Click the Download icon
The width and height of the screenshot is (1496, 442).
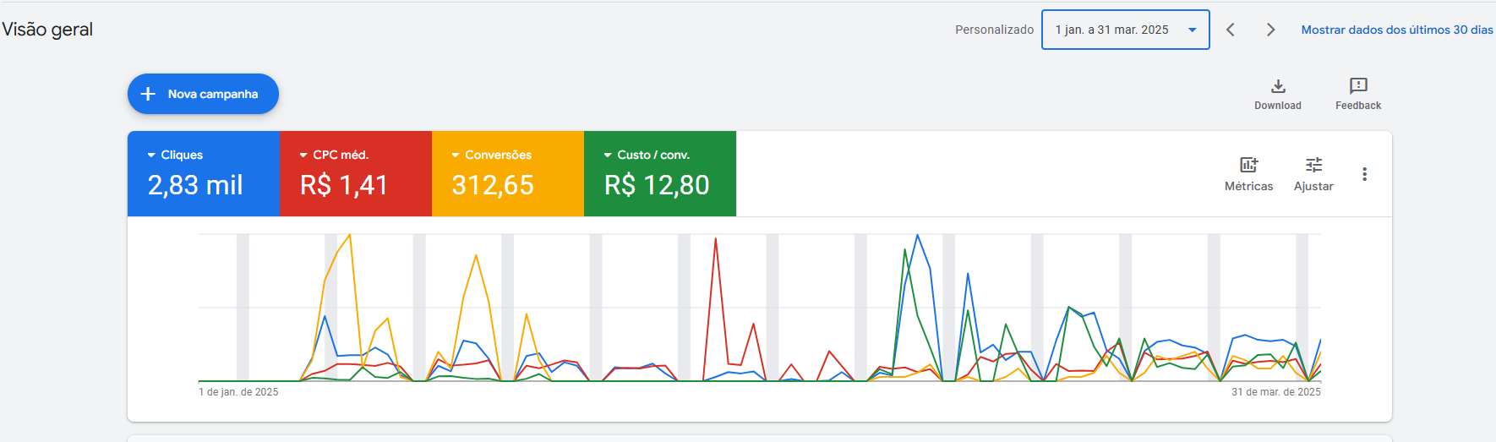click(x=1277, y=86)
